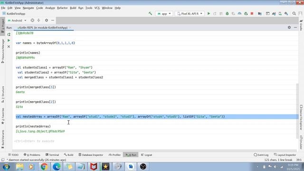Open the app run configuration dropdown
The height and width of the screenshot is (171, 304).
[164, 14]
